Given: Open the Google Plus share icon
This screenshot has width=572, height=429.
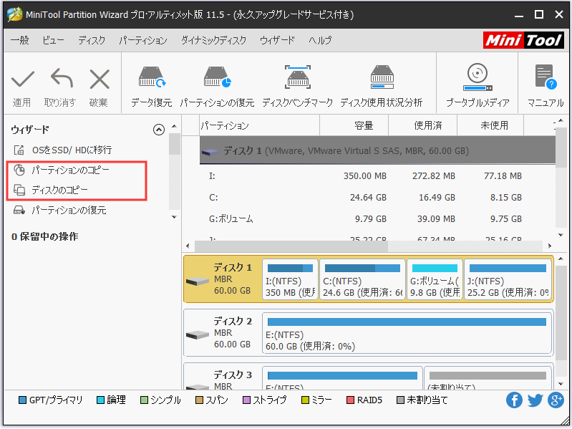Looking at the screenshot, I should tap(556, 400).
